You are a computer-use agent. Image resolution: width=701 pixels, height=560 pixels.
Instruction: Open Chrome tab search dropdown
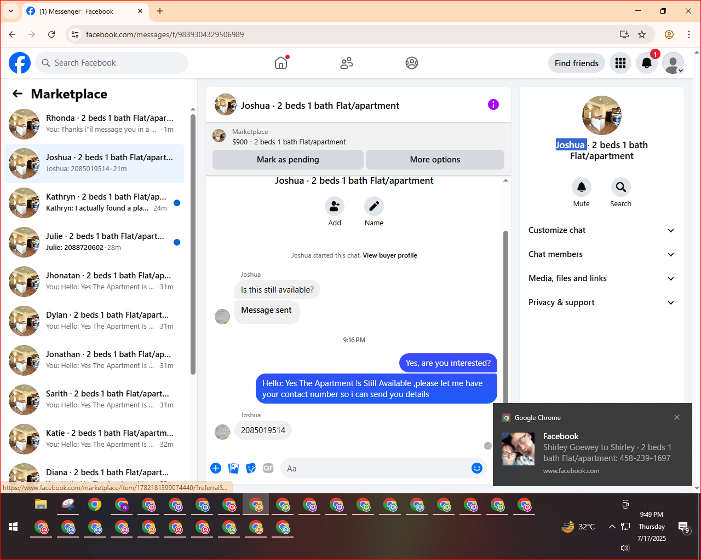coord(11,11)
